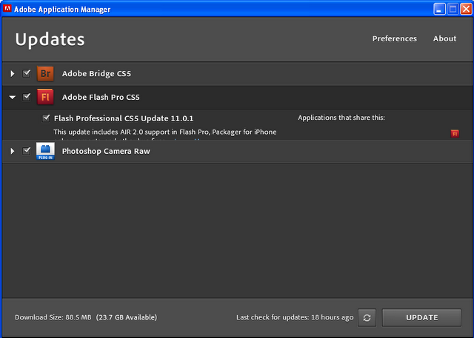Select the Photoshop Camera Raw label

pyautogui.click(x=106, y=151)
